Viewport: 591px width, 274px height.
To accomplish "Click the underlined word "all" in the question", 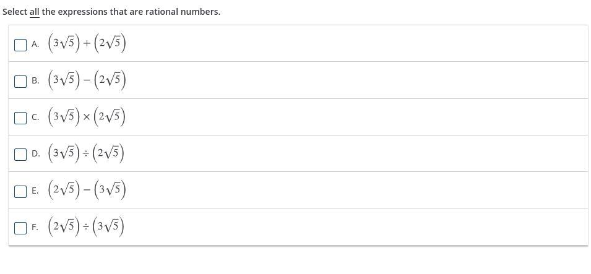I will (x=35, y=12).
